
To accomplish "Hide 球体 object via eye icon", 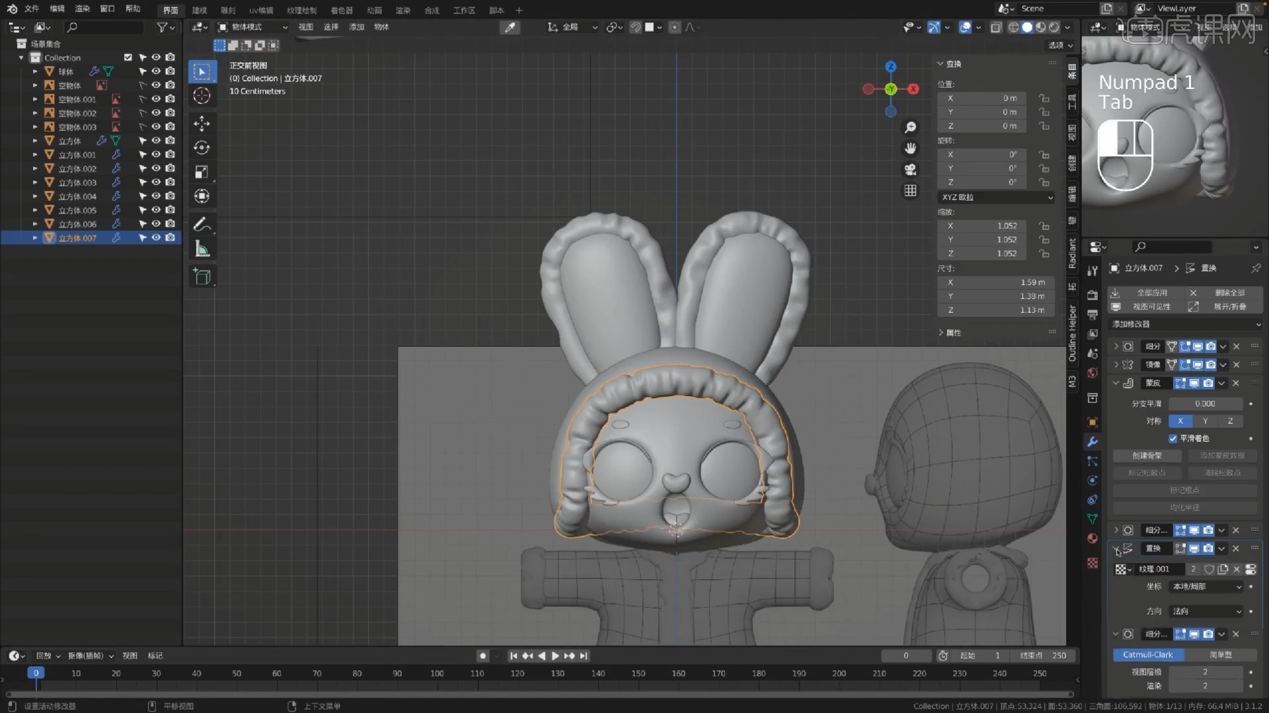I will [156, 71].
